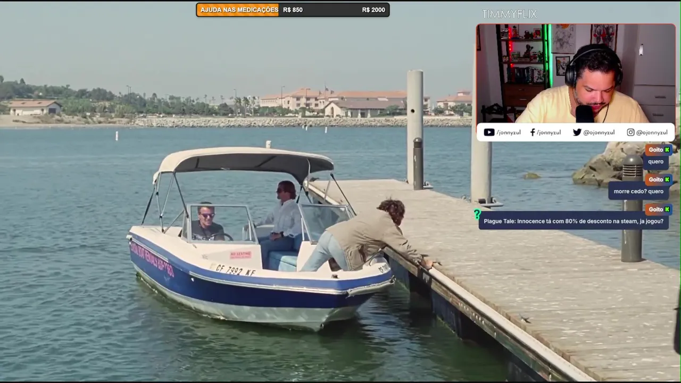The height and width of the screenshot is (383, 681).
Task: Click the '@ojonnyzul' Twitter handle
Action: [599, 132]
